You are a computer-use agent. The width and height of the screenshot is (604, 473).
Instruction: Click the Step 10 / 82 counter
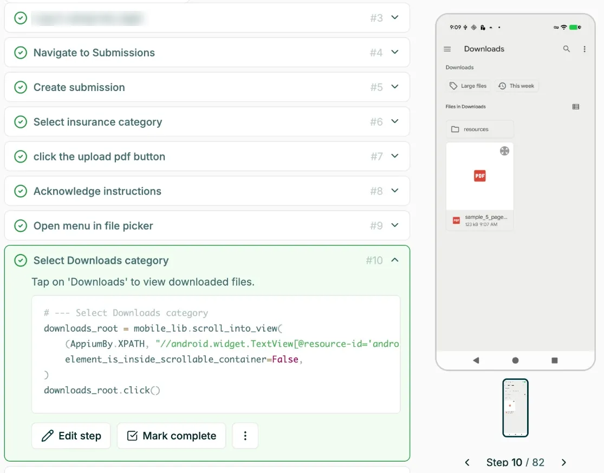[x=515, y=462]
